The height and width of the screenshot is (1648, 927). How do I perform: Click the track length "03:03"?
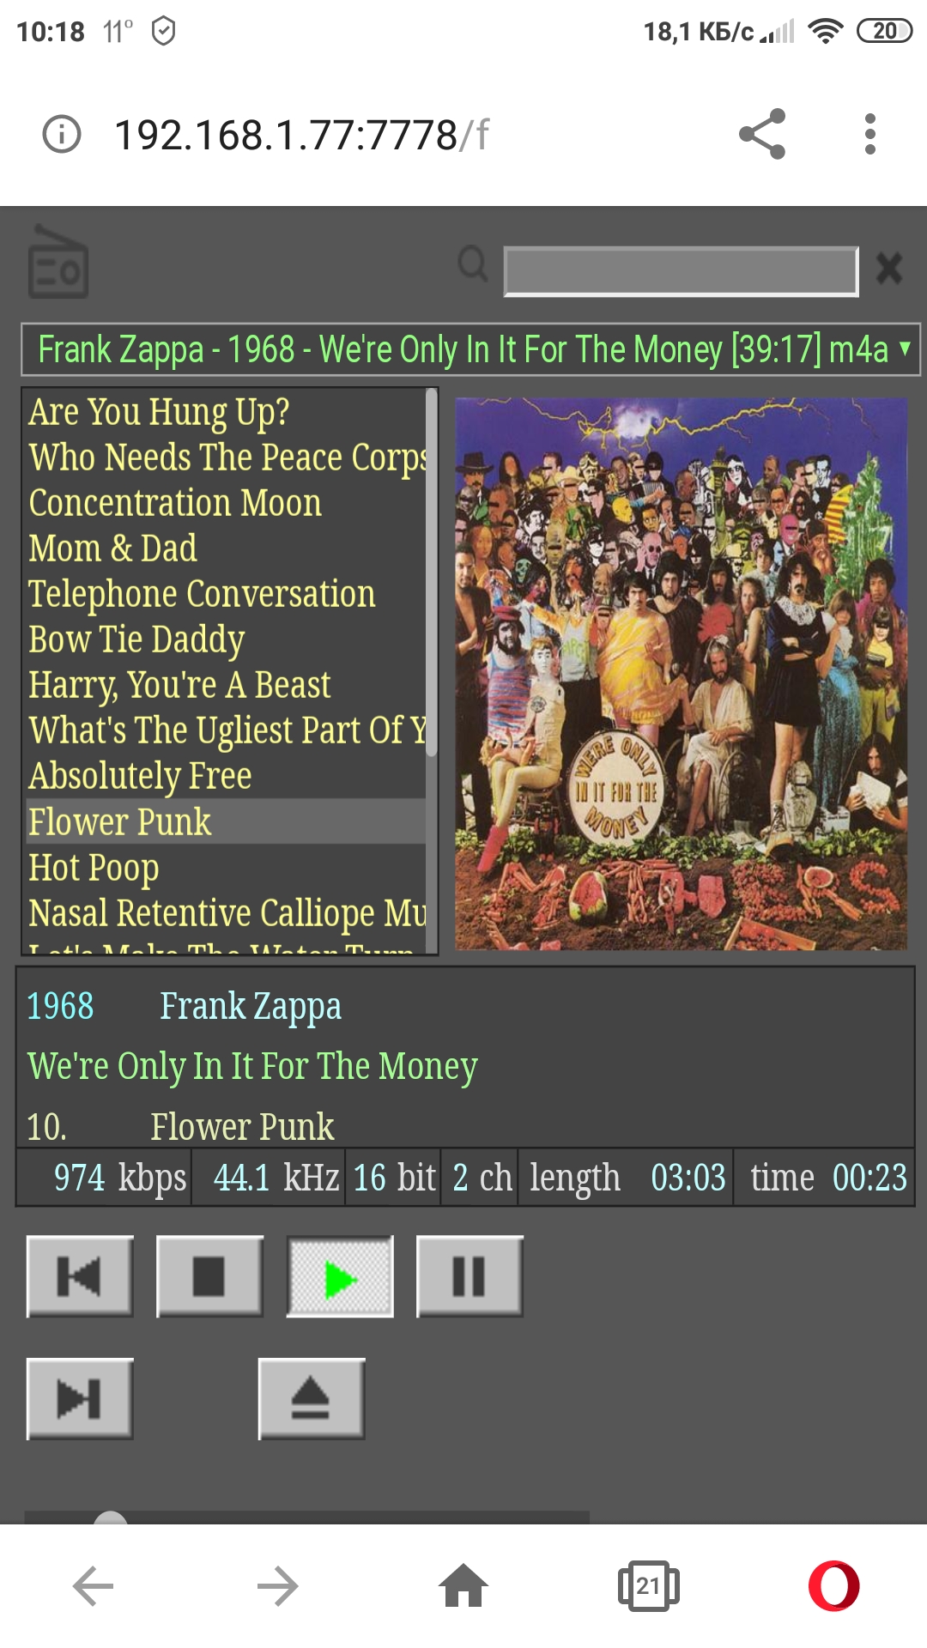point(688,1178)
